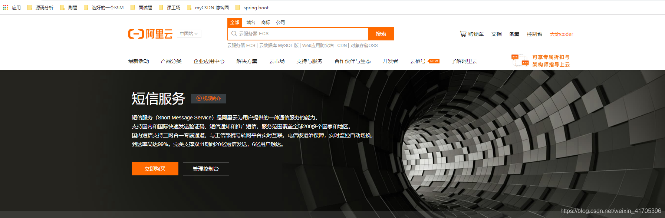Open the 刷题 bookmark folder
The height and width of the screenshot is (218, 665).
pyautogui.click(x=69, y=7)
